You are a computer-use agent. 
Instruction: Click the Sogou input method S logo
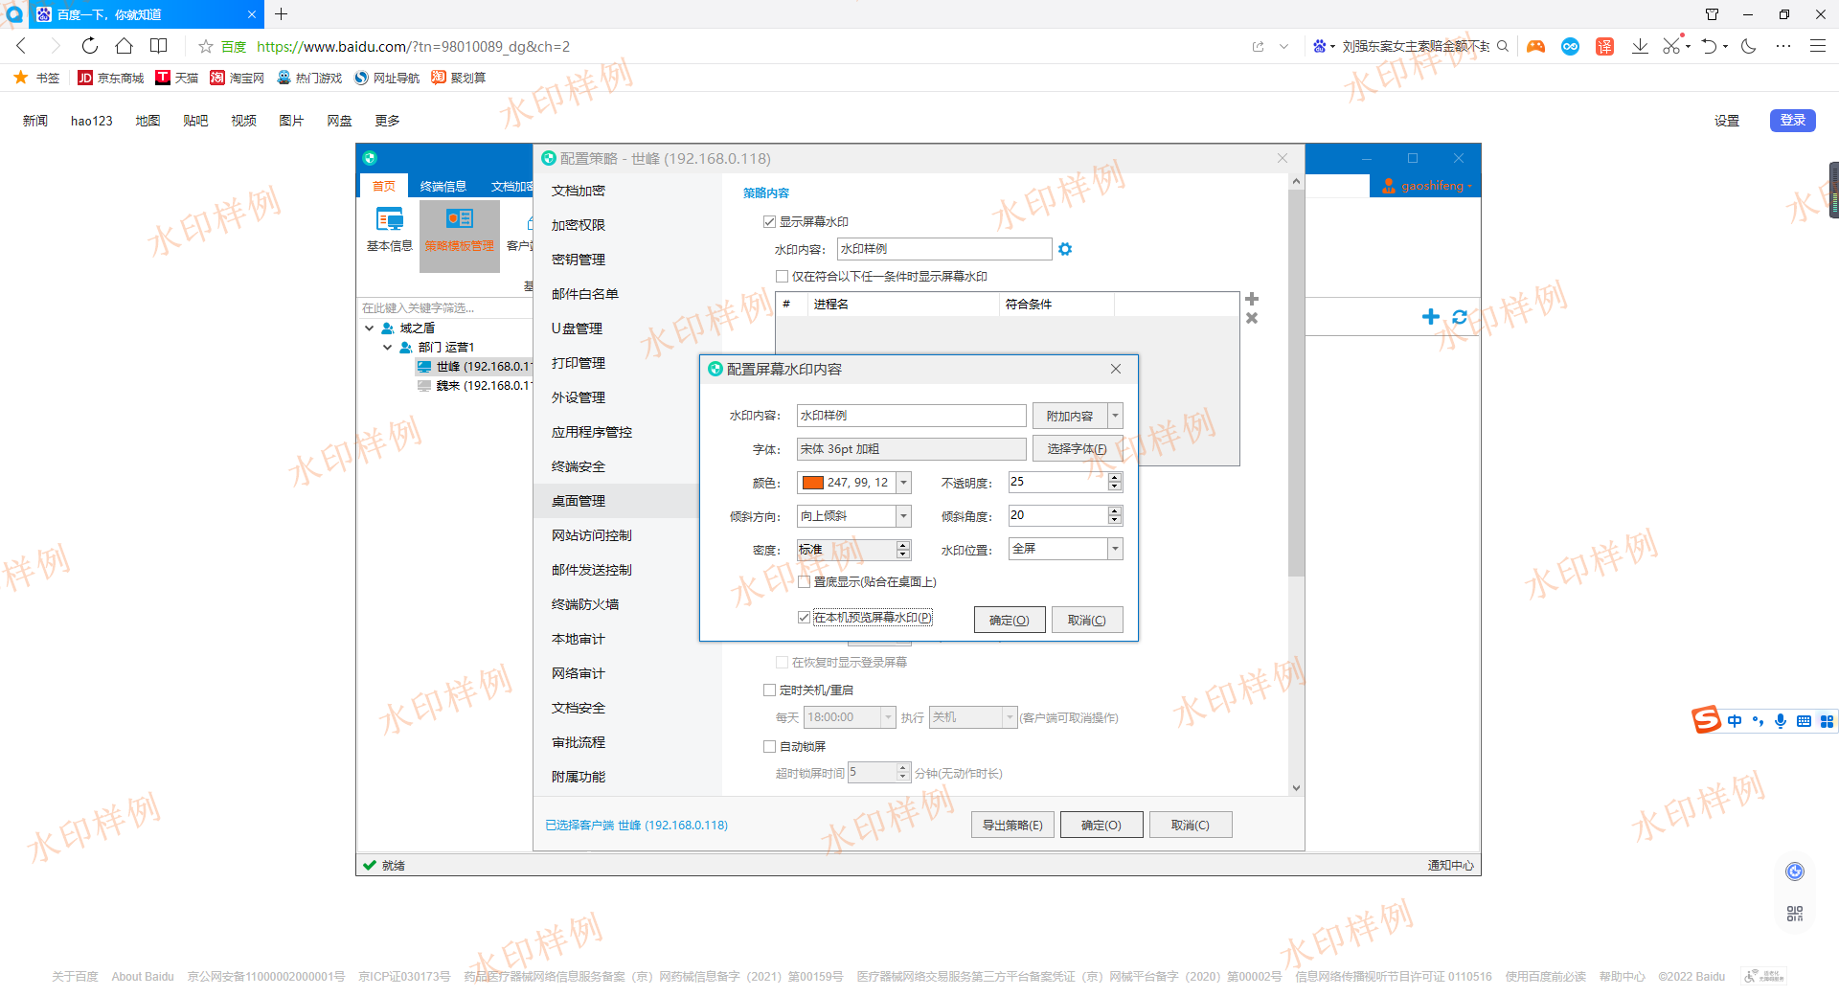(x=1706, y=719)
